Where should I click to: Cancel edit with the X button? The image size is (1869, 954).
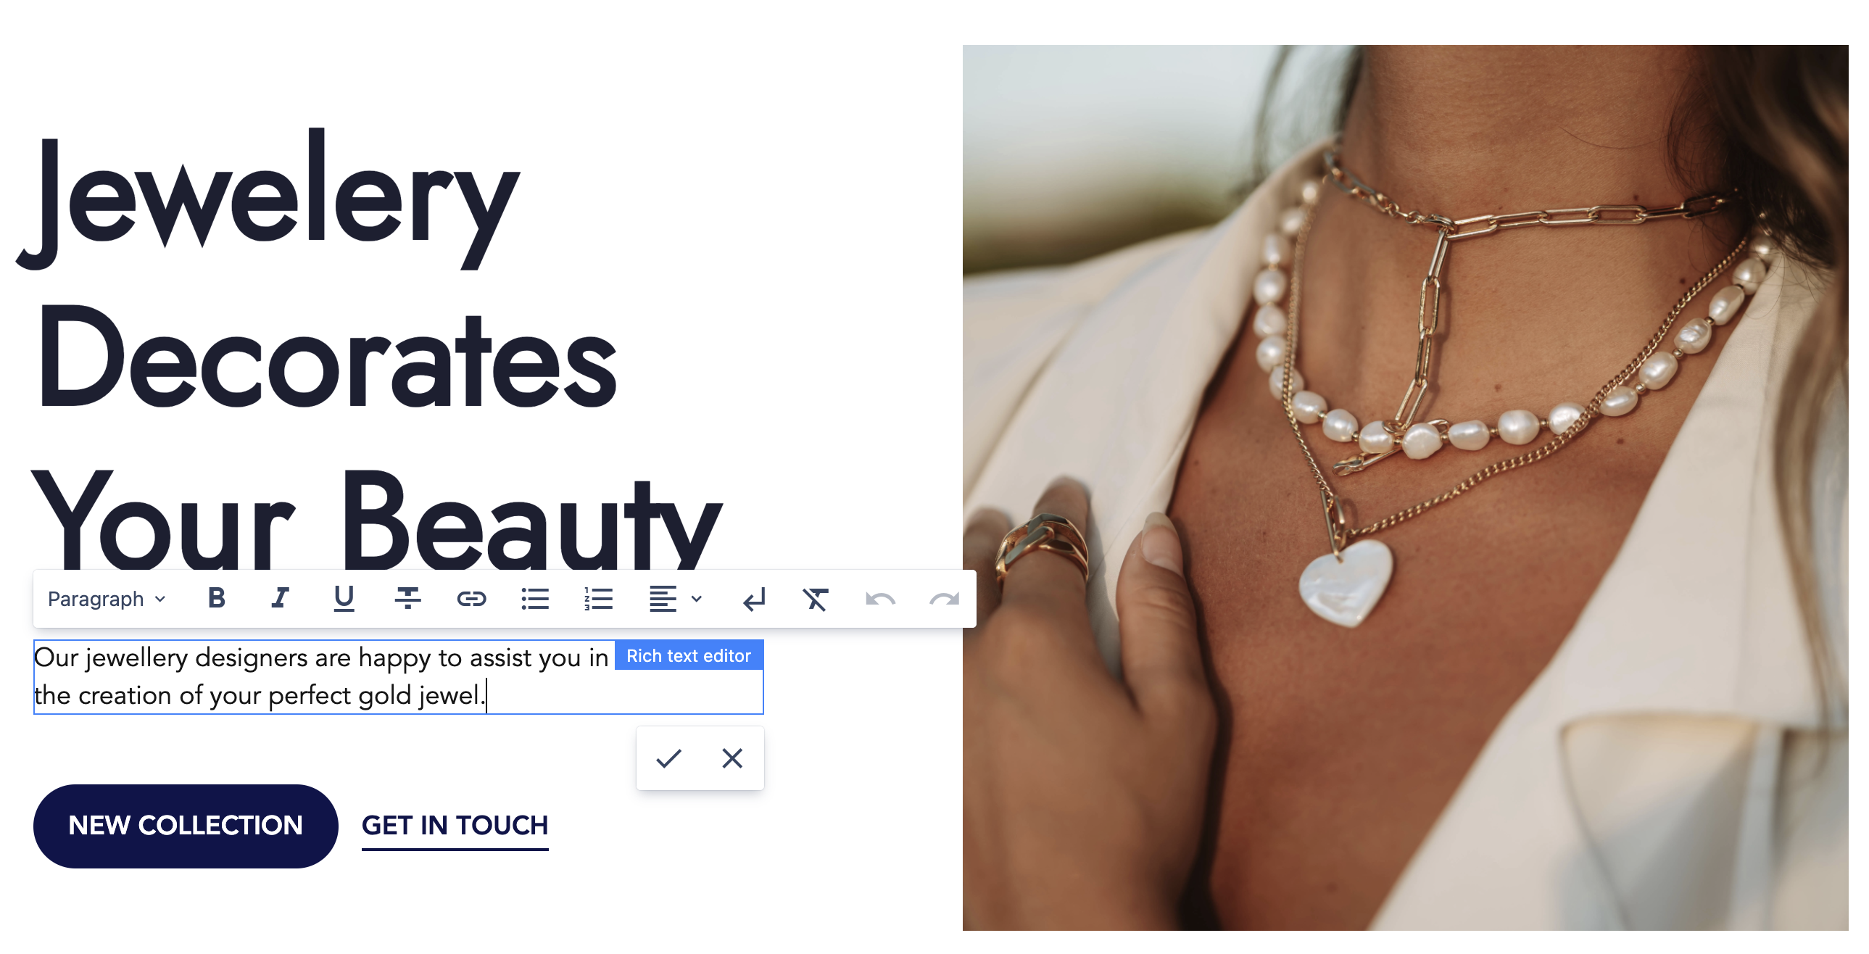pos(732,758)
